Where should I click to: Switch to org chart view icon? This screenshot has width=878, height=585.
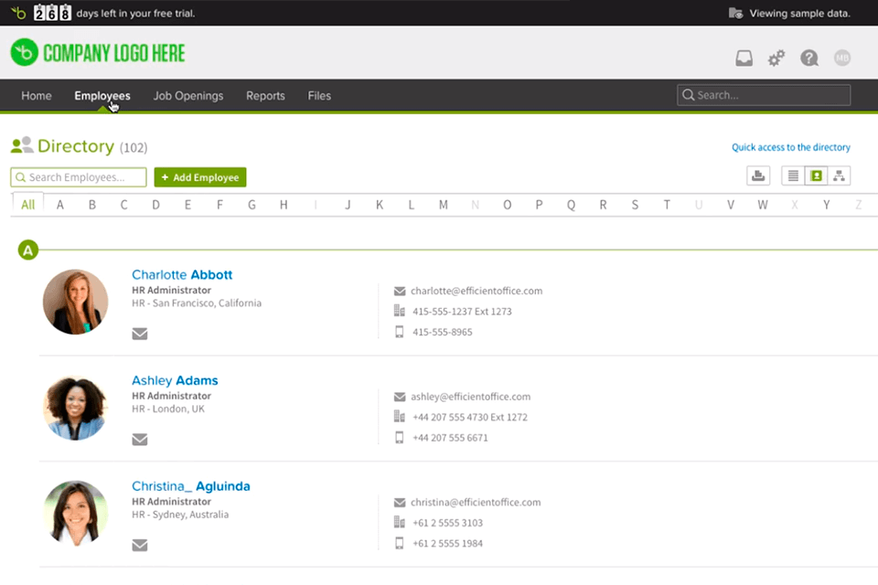(x=839, y=175)
